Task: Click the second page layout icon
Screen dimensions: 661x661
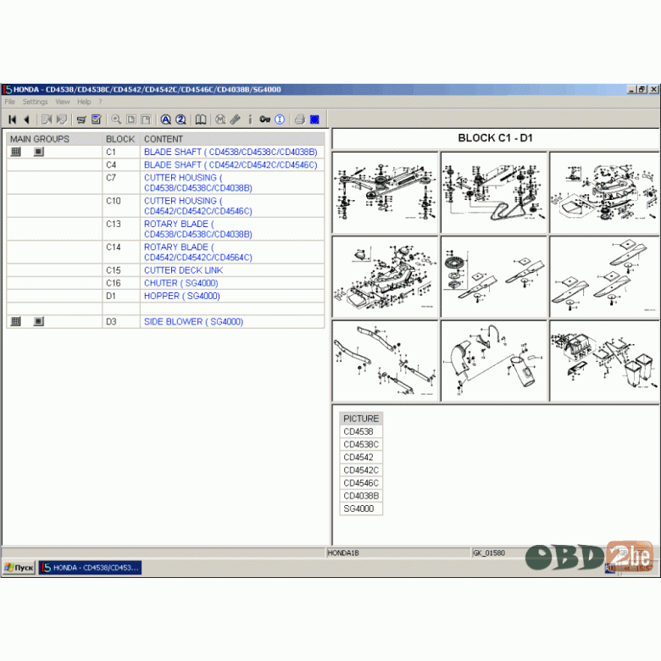Action: coord(146,119)
